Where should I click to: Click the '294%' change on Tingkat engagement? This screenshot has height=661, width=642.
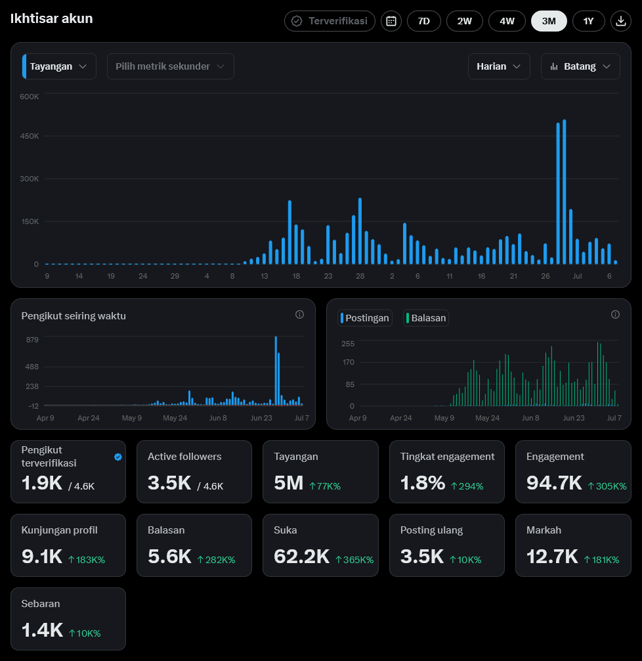click(467, 486)
